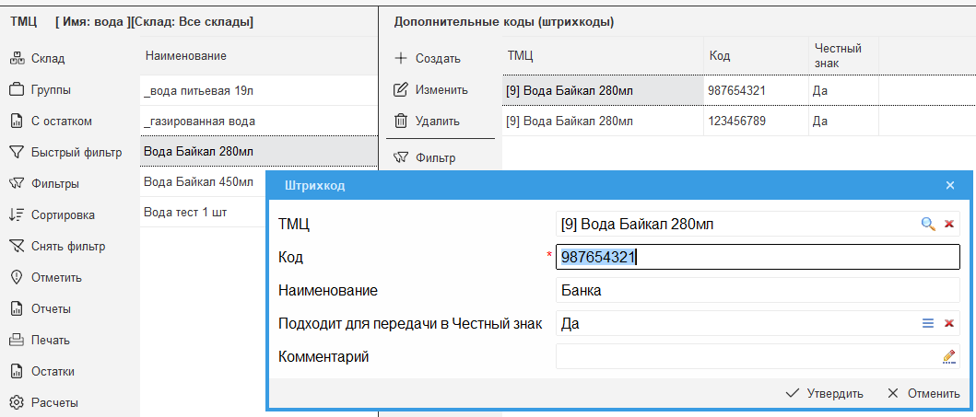
Task: Close the Штрихкод dialog
Action: tap(949, 185)
